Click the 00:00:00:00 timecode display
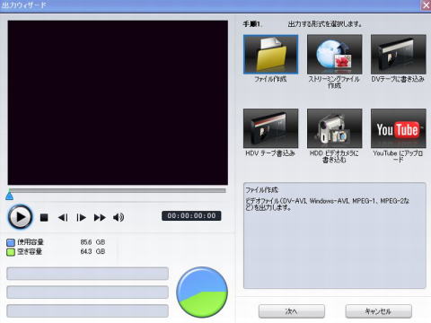This screenshot has width=431, height=323. click(x=191, y=215)
